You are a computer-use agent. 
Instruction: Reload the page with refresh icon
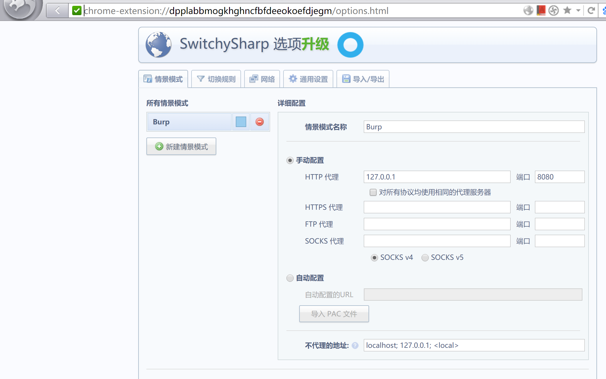click(591, 10)
